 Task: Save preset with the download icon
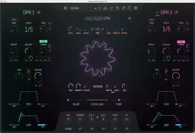105,8
